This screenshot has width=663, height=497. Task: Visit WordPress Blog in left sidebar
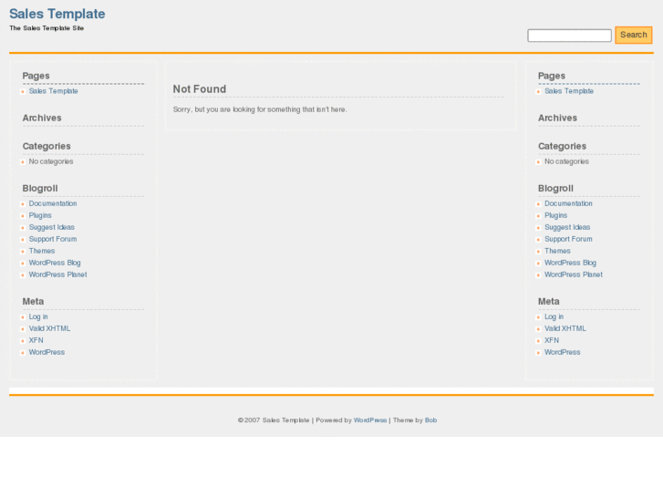coord(55,263)
